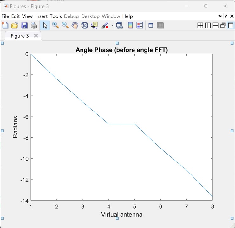The height and width of the screenshot is (228, 235).
Task: Enable the Data Cursor tool
Action: click(94, 25)
